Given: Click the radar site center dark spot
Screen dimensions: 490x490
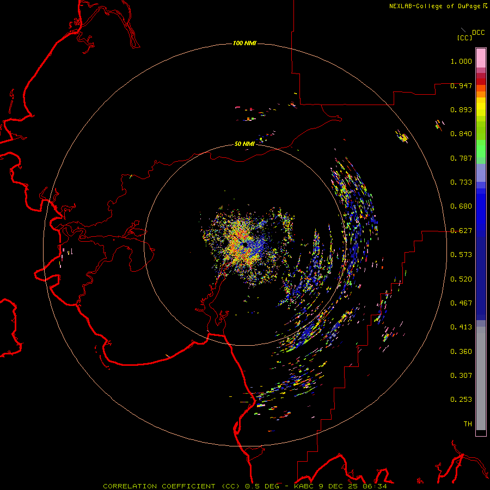Looking at the screenshot, I should (x=244, y=244).
